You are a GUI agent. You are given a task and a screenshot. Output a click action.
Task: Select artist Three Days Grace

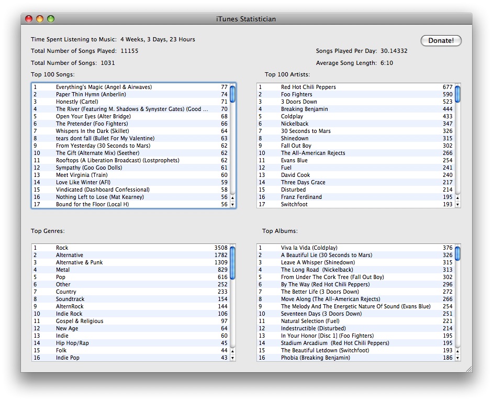(x=355, y=182)
